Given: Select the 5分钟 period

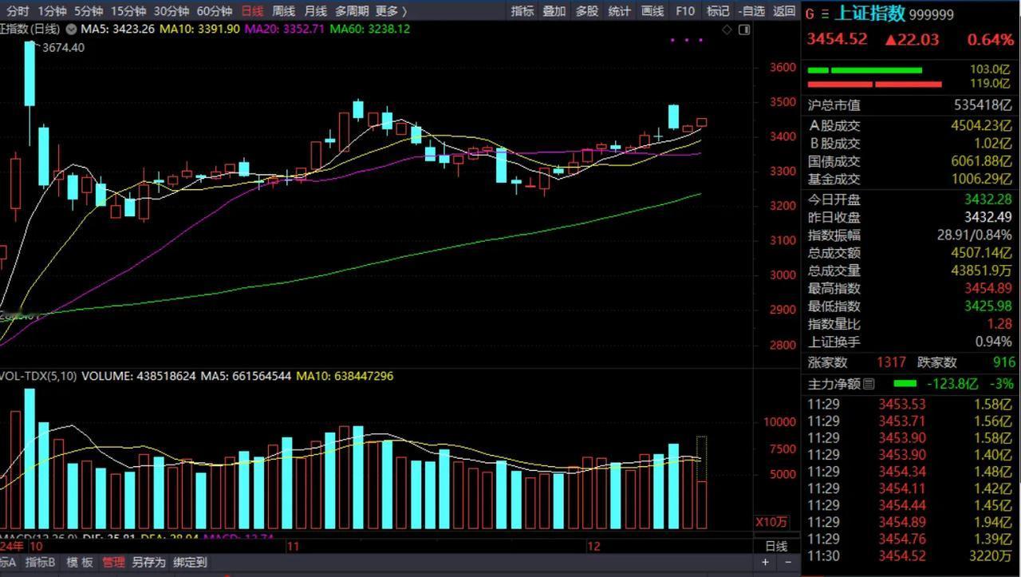Looking at the screenshot, I should 89,11.
